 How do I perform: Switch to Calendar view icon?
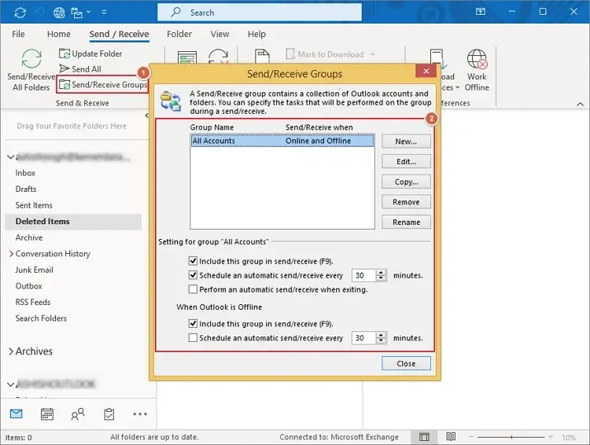[47, 414]
